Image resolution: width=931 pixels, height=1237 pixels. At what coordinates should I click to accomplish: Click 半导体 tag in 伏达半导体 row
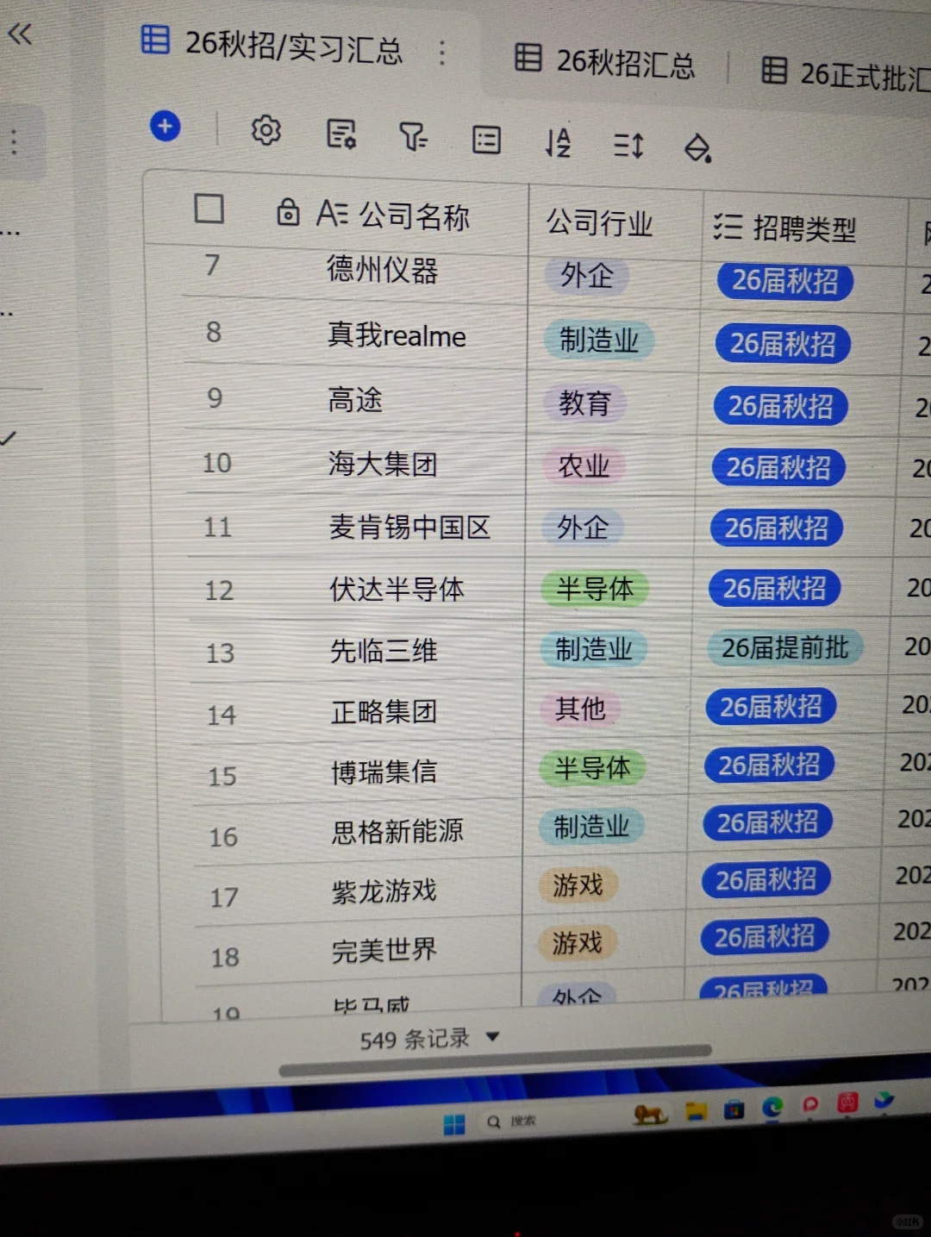tap(595, 590)
